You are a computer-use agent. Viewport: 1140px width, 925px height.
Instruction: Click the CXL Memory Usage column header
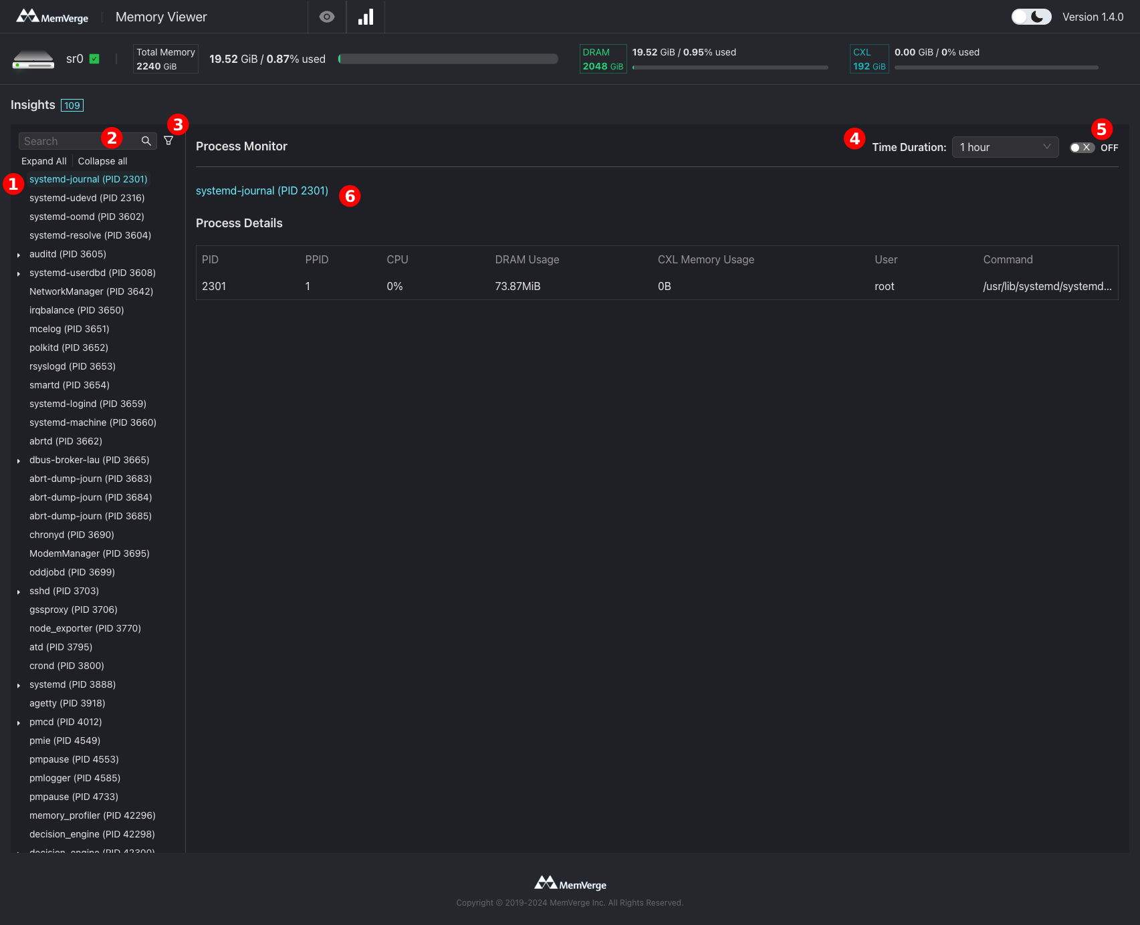click(706, 259)
